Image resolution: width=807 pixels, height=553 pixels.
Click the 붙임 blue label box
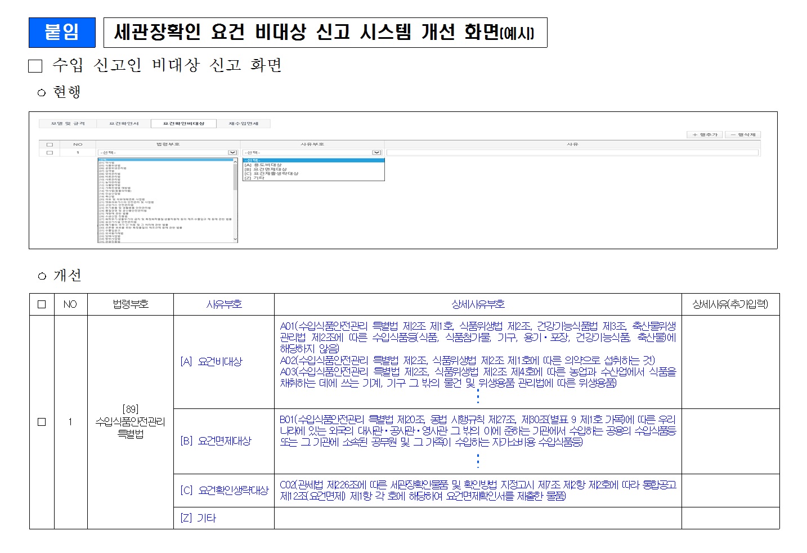click(x=62, y=32)
